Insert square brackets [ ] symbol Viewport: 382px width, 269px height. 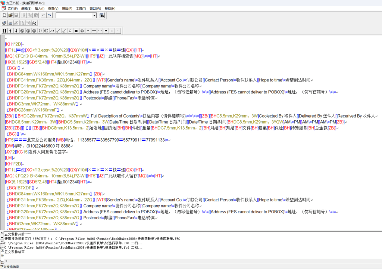pyautogui.click(x=4, y=31)
